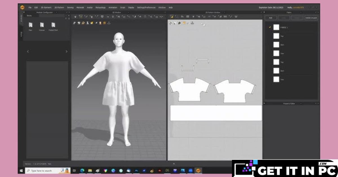Open Photoshop from the taskbar
The width and height of the screenshot is (338, 177).
pos(136,171)
